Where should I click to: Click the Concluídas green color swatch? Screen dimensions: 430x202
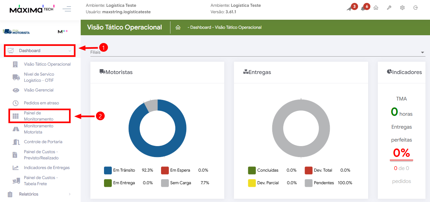click(x=252, y=170)
